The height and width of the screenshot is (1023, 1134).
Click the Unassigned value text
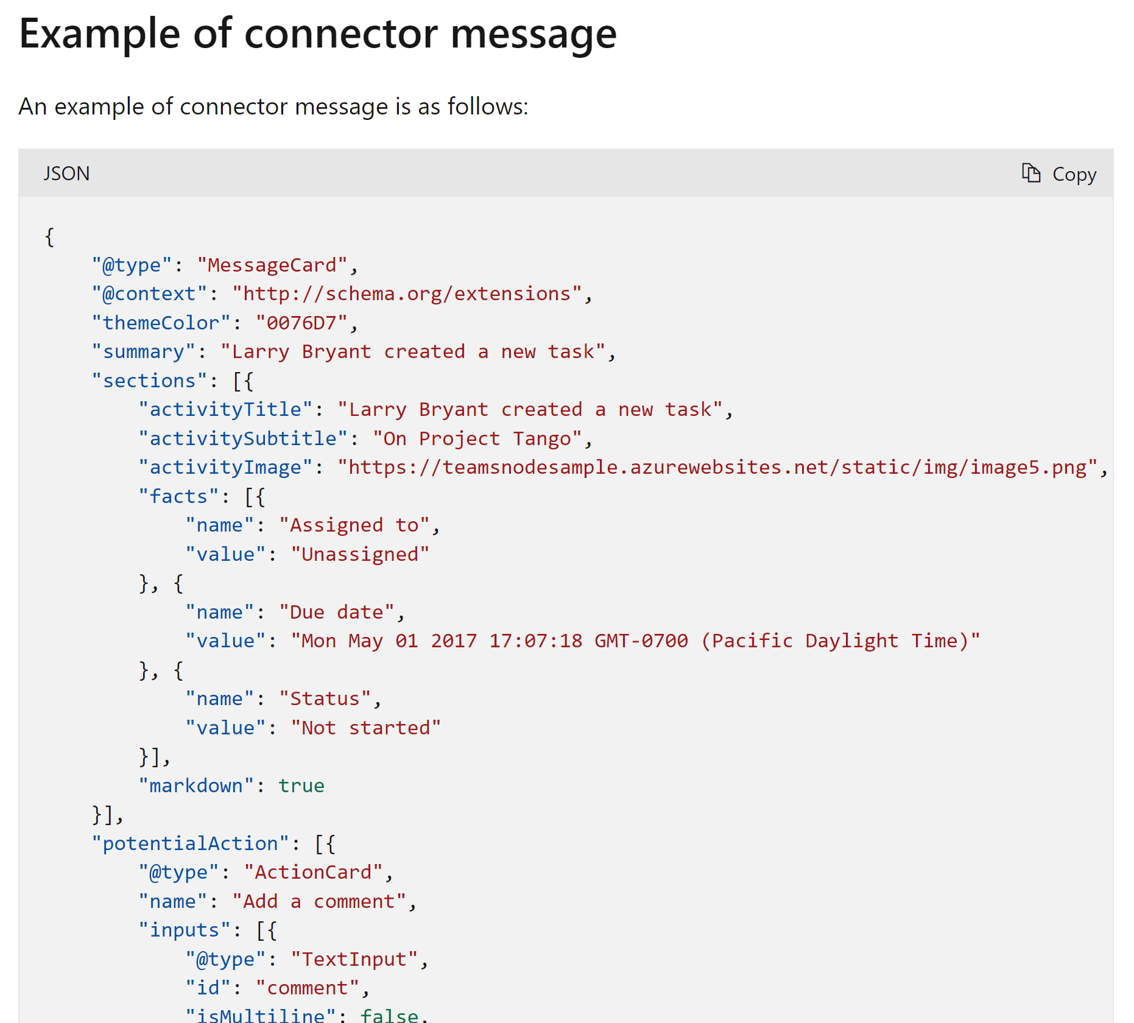pos(361,554)
